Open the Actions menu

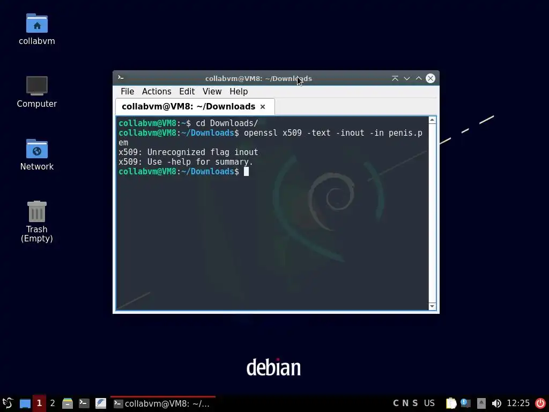(x=157, y=91)
